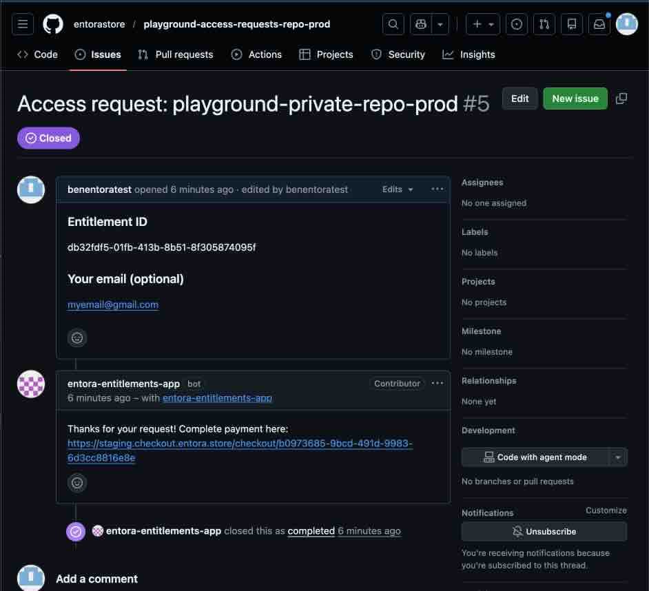Click the GitHub home logo icon

pos(52,23)
